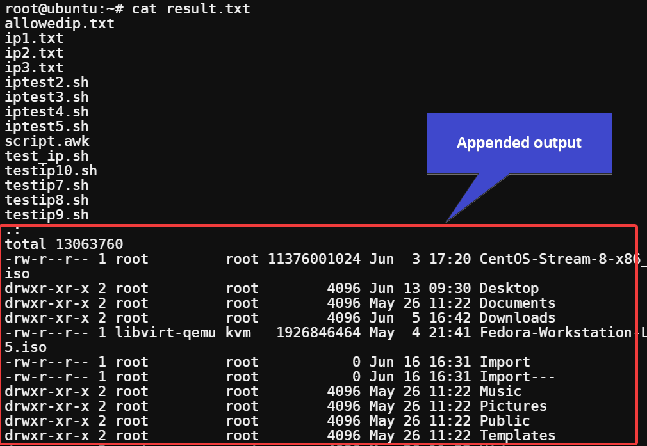The image size is (647, 446).
Task: Click testip10.sh in the output
Action: tap(51, 171)
